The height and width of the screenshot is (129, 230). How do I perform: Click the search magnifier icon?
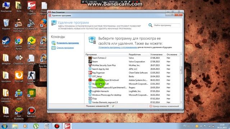pyautogui.click(x=150, y=25)
